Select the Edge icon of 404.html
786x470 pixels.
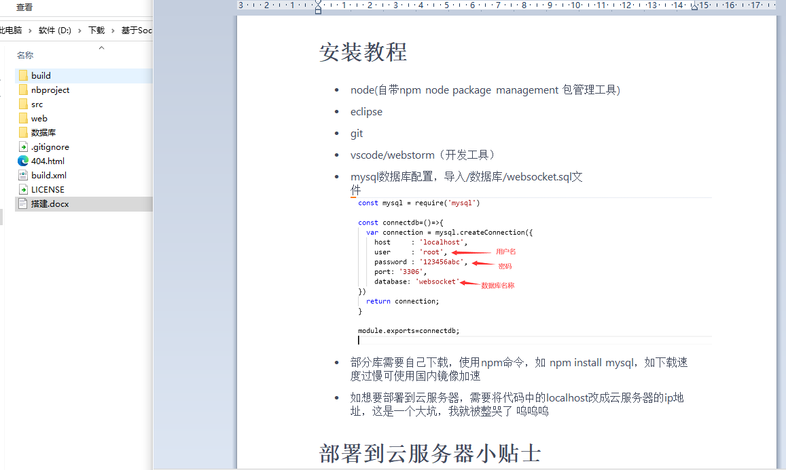[x=23, y=161]
